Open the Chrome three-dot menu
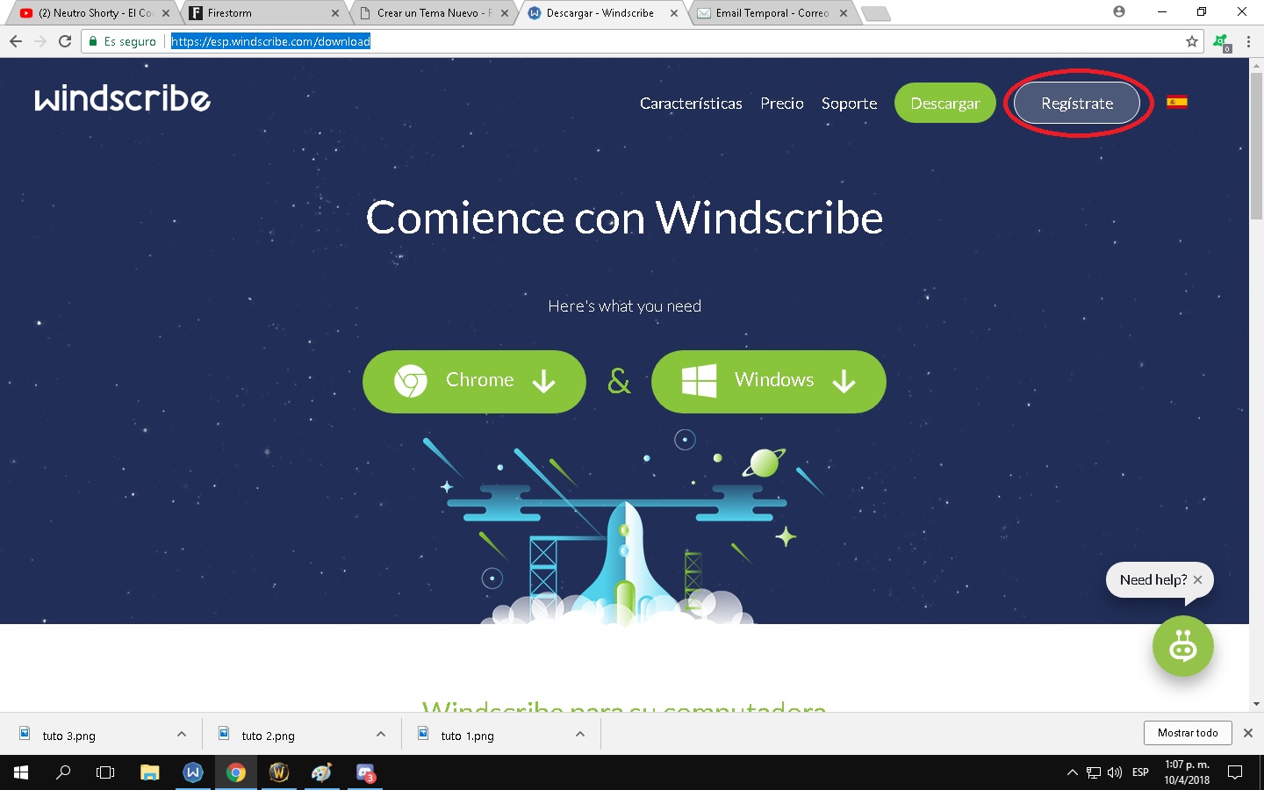 [1248, 41]
